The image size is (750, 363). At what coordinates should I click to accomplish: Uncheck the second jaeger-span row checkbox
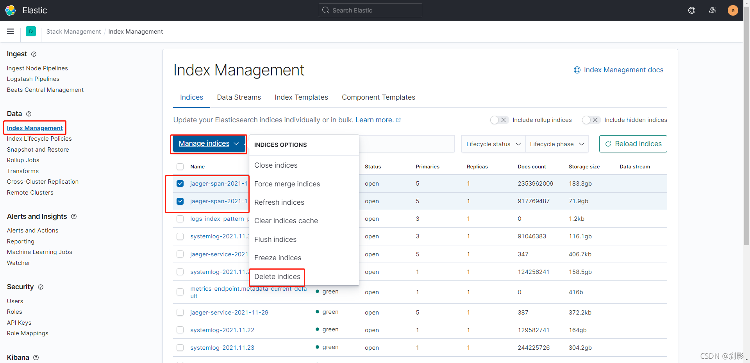click(x=180, y=201)
